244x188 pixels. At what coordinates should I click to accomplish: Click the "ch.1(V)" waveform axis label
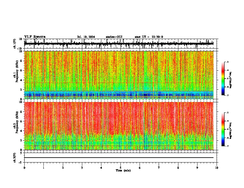15,44
